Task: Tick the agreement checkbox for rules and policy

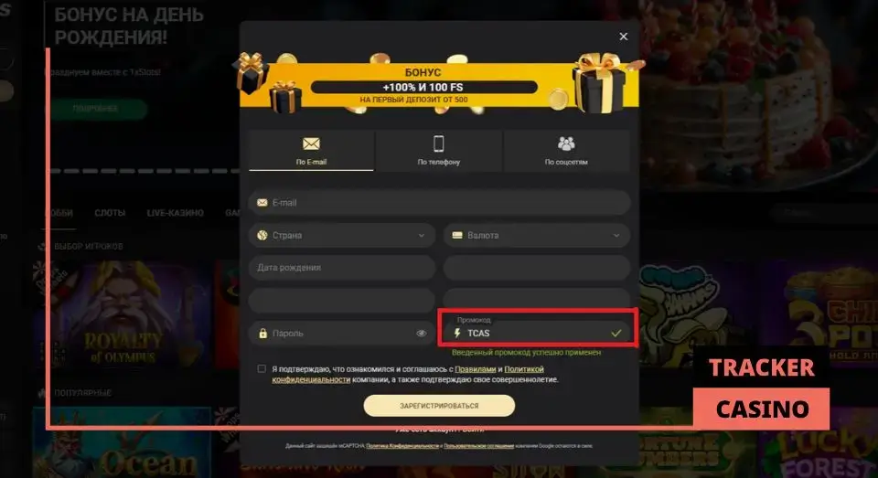Action: click(x=262, y=369)
